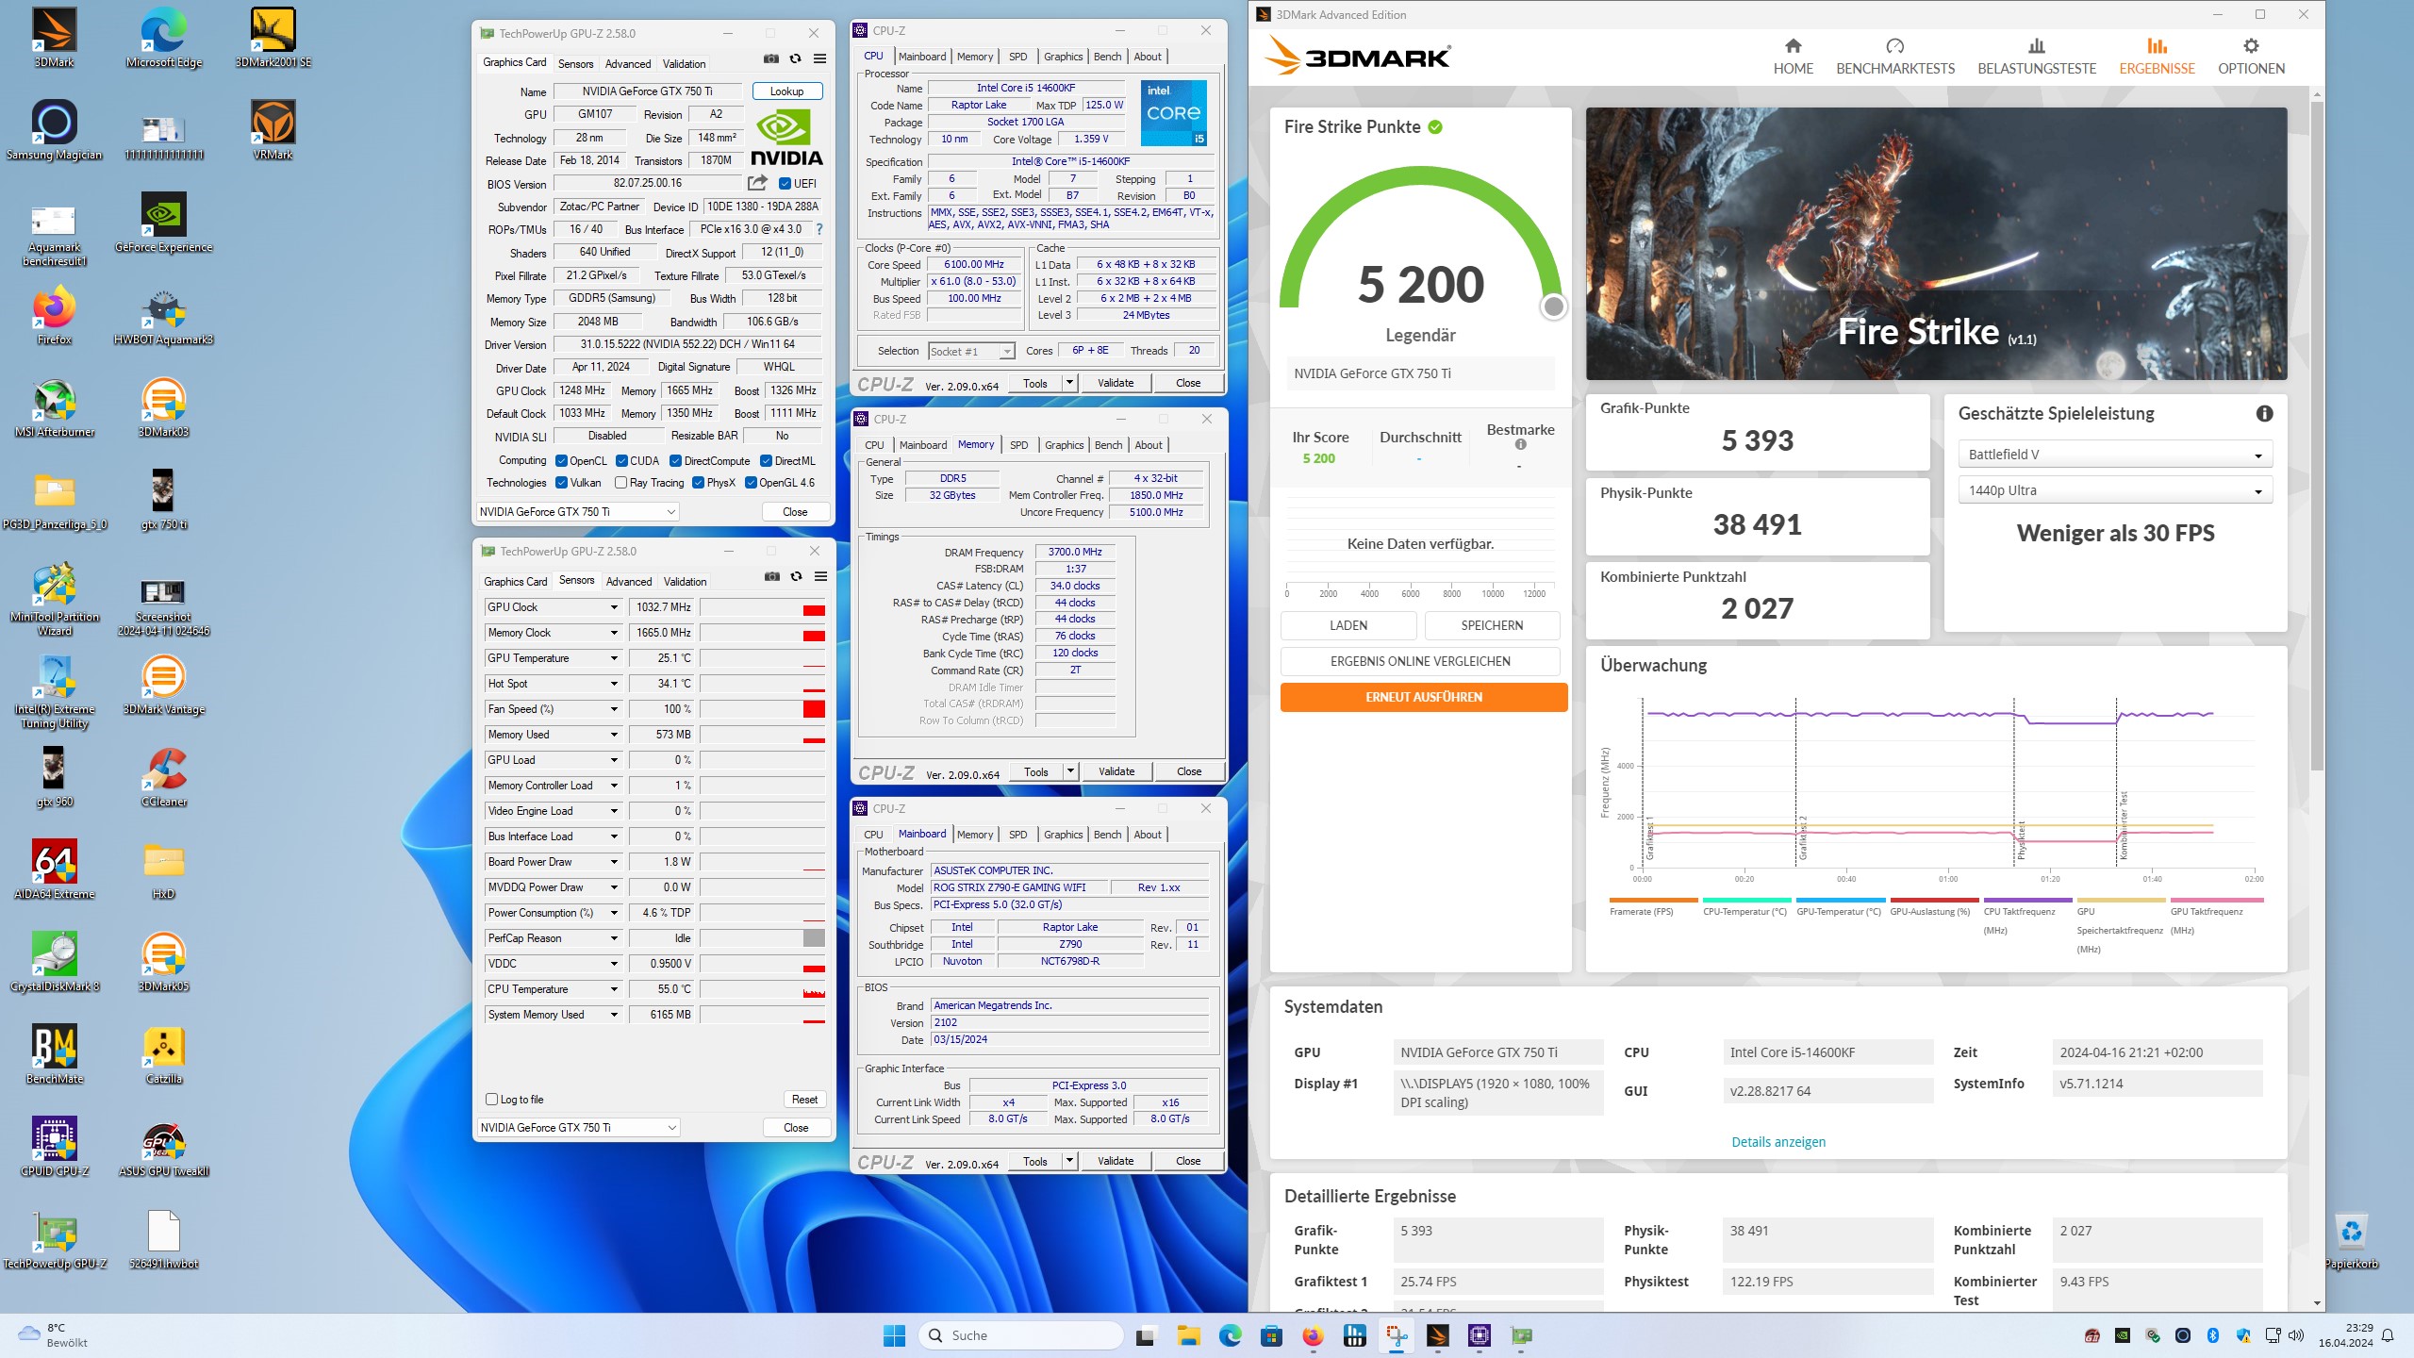Open BENCHMARKTESTS in 3DMark
Screen dimensions: 2414x1358
tap(1894, 57)
